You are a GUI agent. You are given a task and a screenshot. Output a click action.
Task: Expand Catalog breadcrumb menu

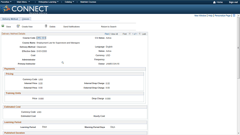pos(69,2)
